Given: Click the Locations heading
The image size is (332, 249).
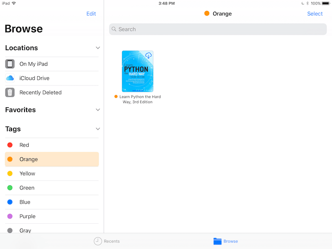Looking at the screenshot, I should click(22, 48).
